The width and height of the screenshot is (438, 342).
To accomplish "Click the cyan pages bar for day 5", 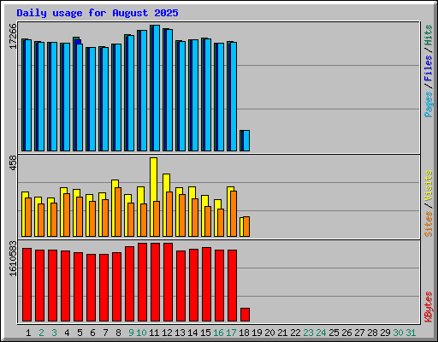I will coord(80,97).
